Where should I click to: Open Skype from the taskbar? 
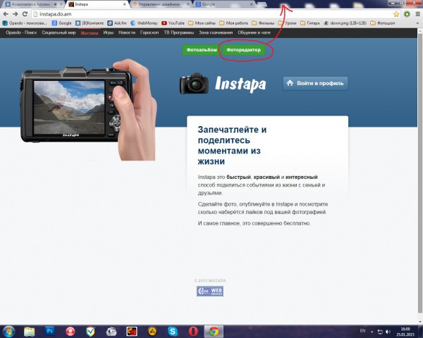pos(173,331)
